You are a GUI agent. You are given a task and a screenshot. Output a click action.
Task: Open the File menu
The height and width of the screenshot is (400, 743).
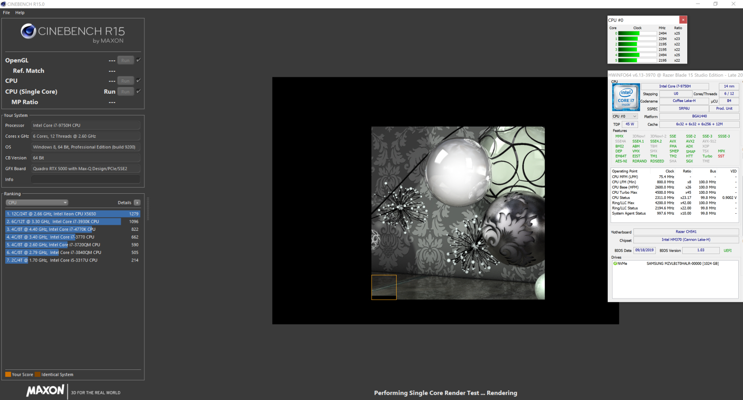(7, 13)
